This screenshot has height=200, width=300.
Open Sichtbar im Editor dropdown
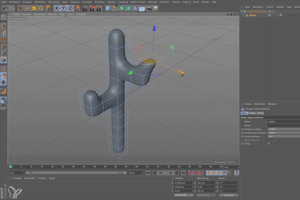point(284,129)
